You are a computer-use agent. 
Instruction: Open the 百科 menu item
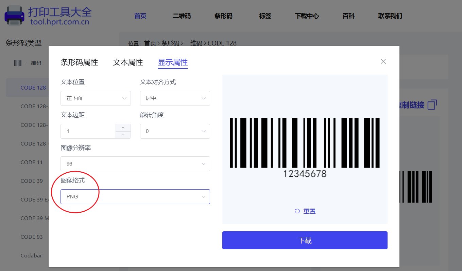[348, 16]
